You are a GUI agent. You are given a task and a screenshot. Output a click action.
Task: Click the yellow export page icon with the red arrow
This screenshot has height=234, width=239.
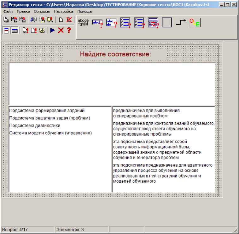[x=42, y=20]
